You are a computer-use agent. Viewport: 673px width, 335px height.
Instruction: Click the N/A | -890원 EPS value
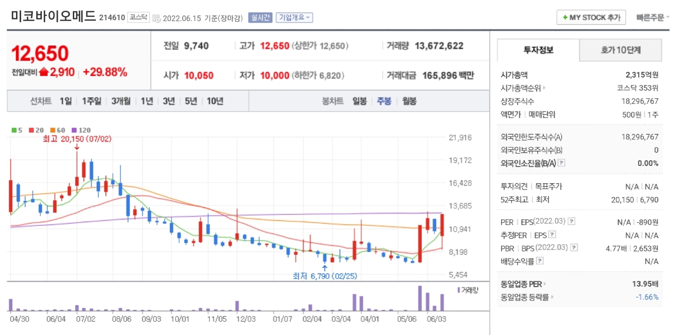638,222
